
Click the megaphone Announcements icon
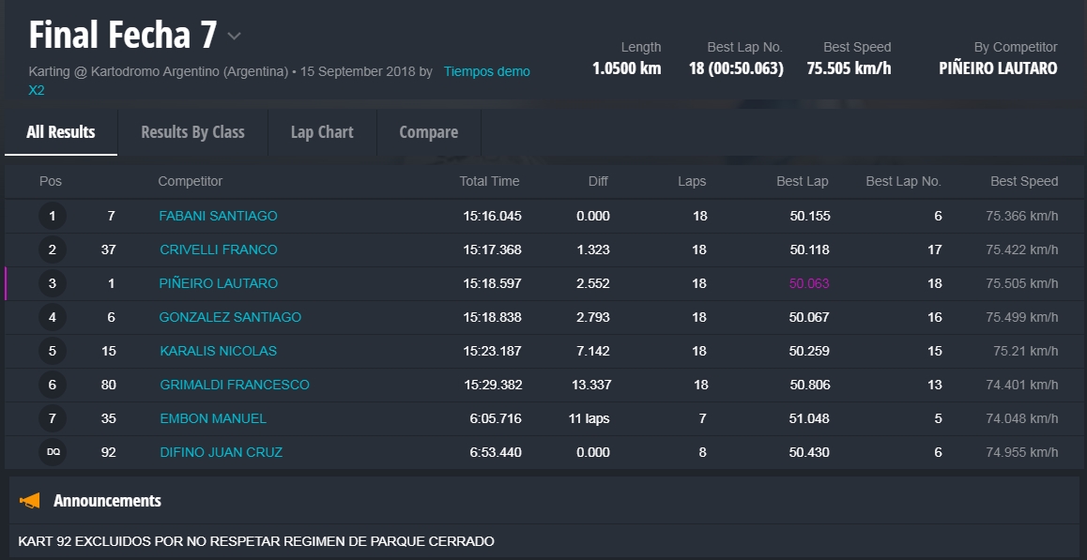(30, 501)
